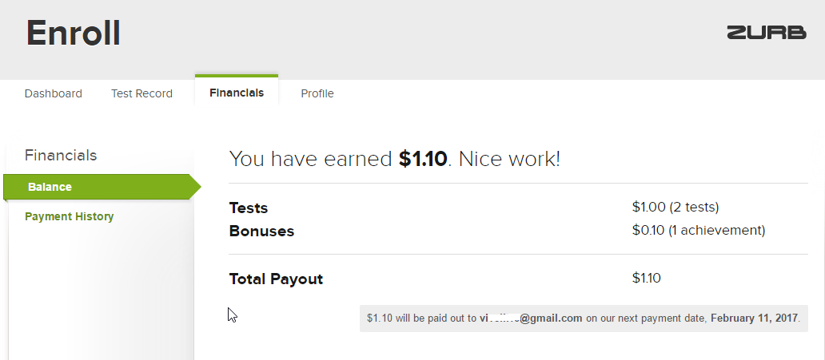Click the Enroll page title
The width and height of the screenshot is (825, 360).
pyautogui.click(x=74, y=33)
